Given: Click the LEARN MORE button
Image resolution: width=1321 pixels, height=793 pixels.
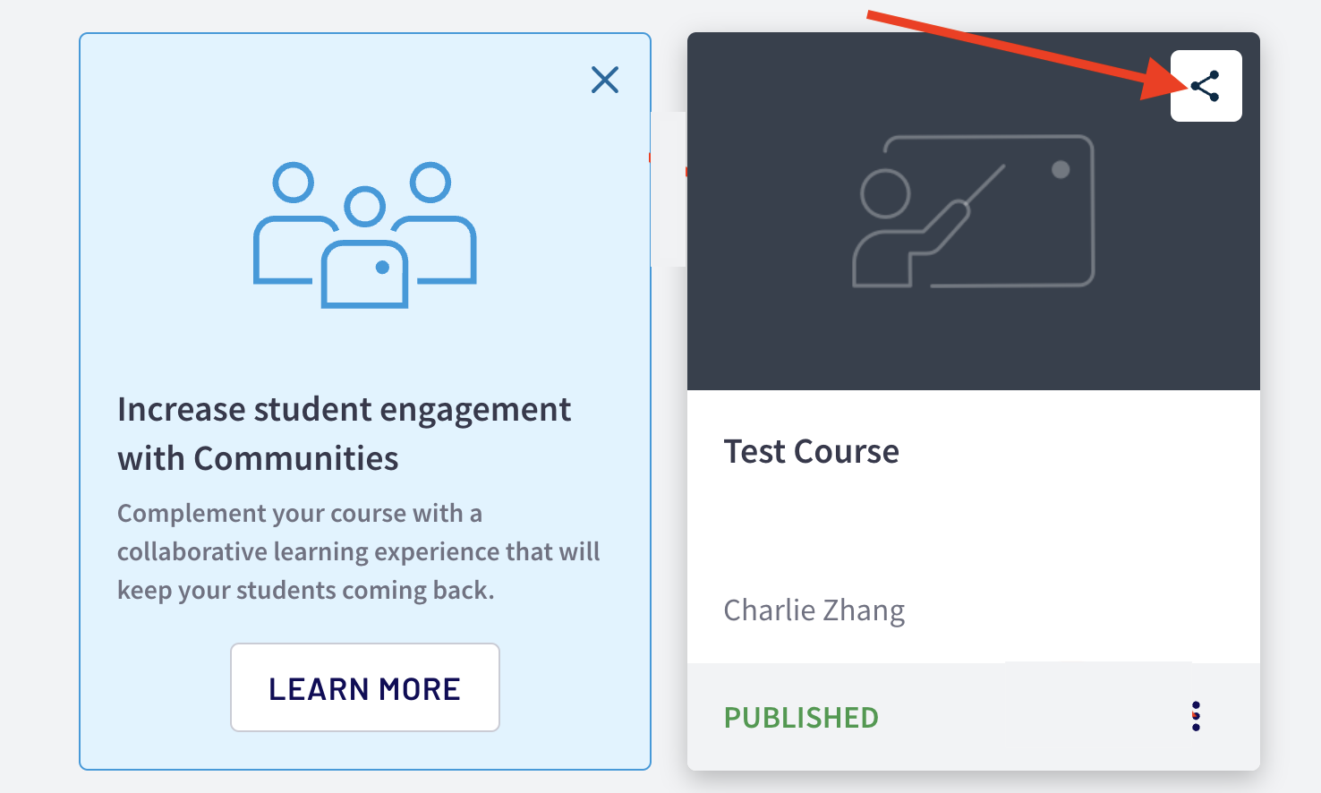Looking at the screenshot, I should pos(365,687).
